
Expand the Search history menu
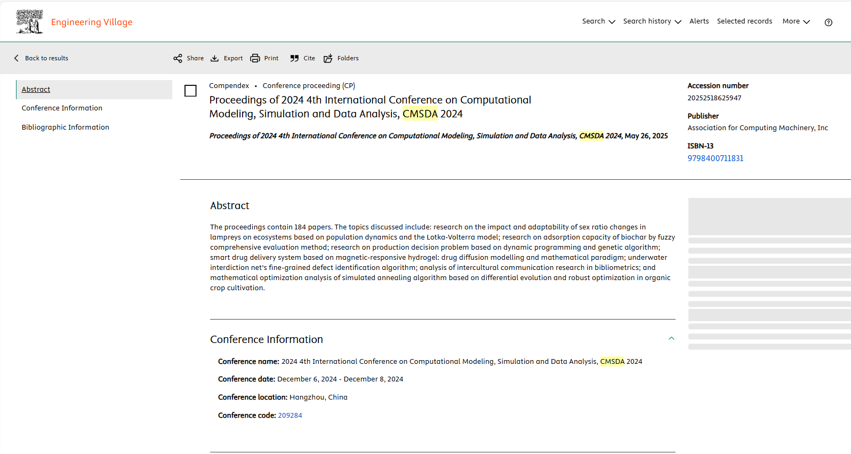point(652,21)
